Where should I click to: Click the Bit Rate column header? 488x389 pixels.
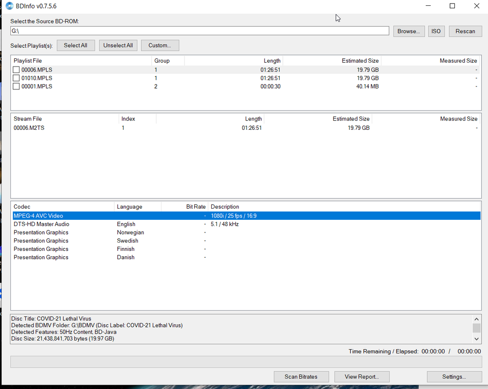184,207
